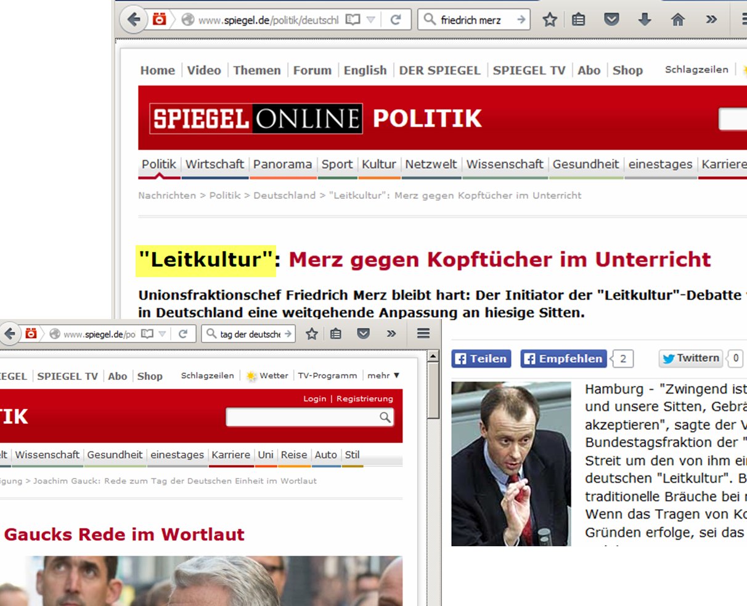Click search field containing friedrich merz
This screenshot has width=747, height=606.
click(473, 20)
